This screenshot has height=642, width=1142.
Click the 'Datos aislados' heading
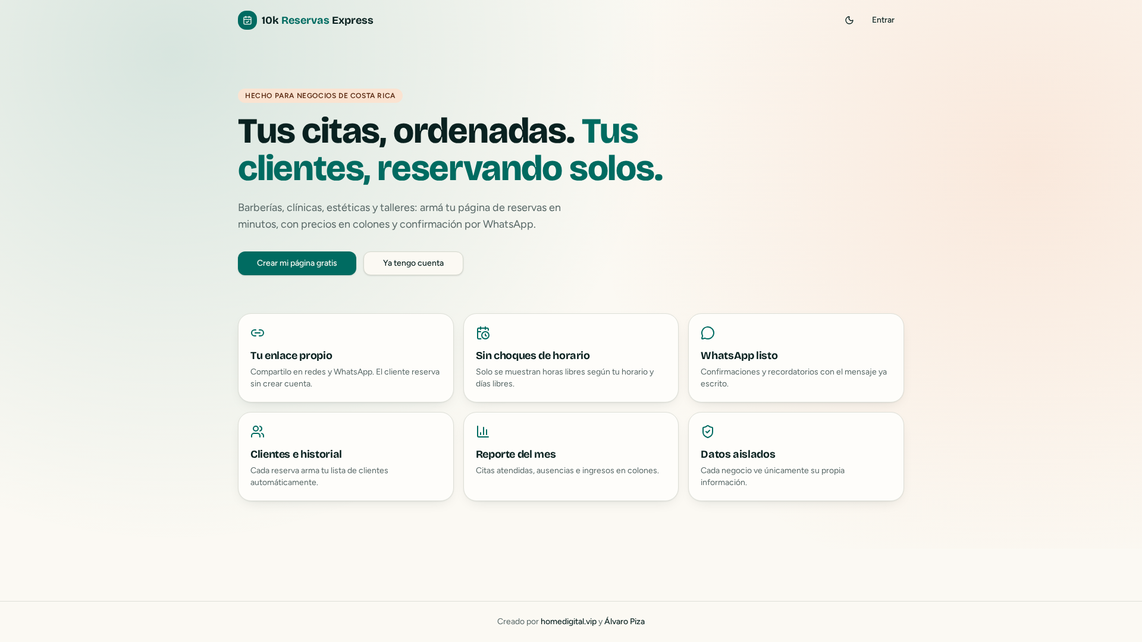pyautogui.click(x=738, y=454)
